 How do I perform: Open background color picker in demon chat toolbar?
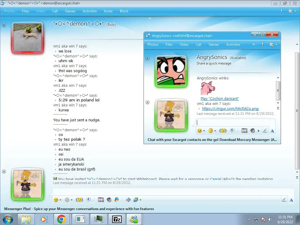click(101, 200)
